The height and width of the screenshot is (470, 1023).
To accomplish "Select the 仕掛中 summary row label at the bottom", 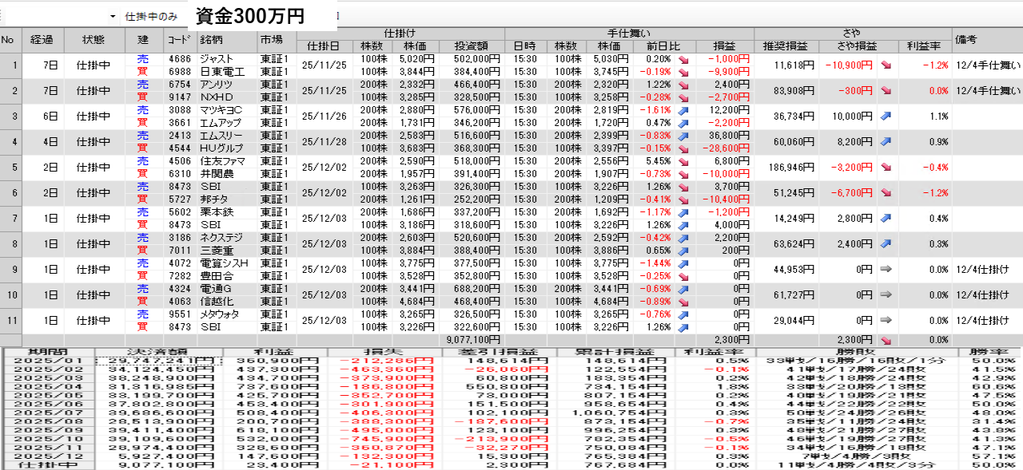I will pos(50,464).
